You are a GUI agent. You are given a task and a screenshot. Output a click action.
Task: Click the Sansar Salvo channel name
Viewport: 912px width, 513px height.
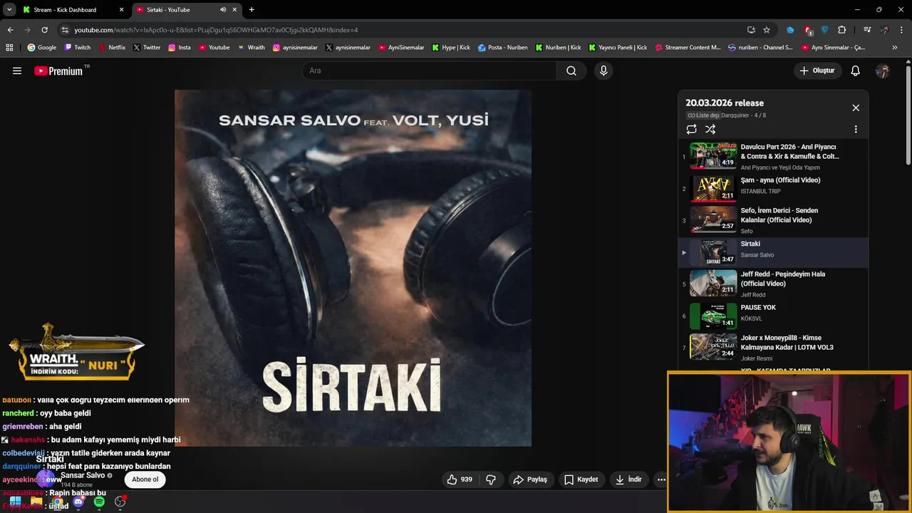click(83, 475)
